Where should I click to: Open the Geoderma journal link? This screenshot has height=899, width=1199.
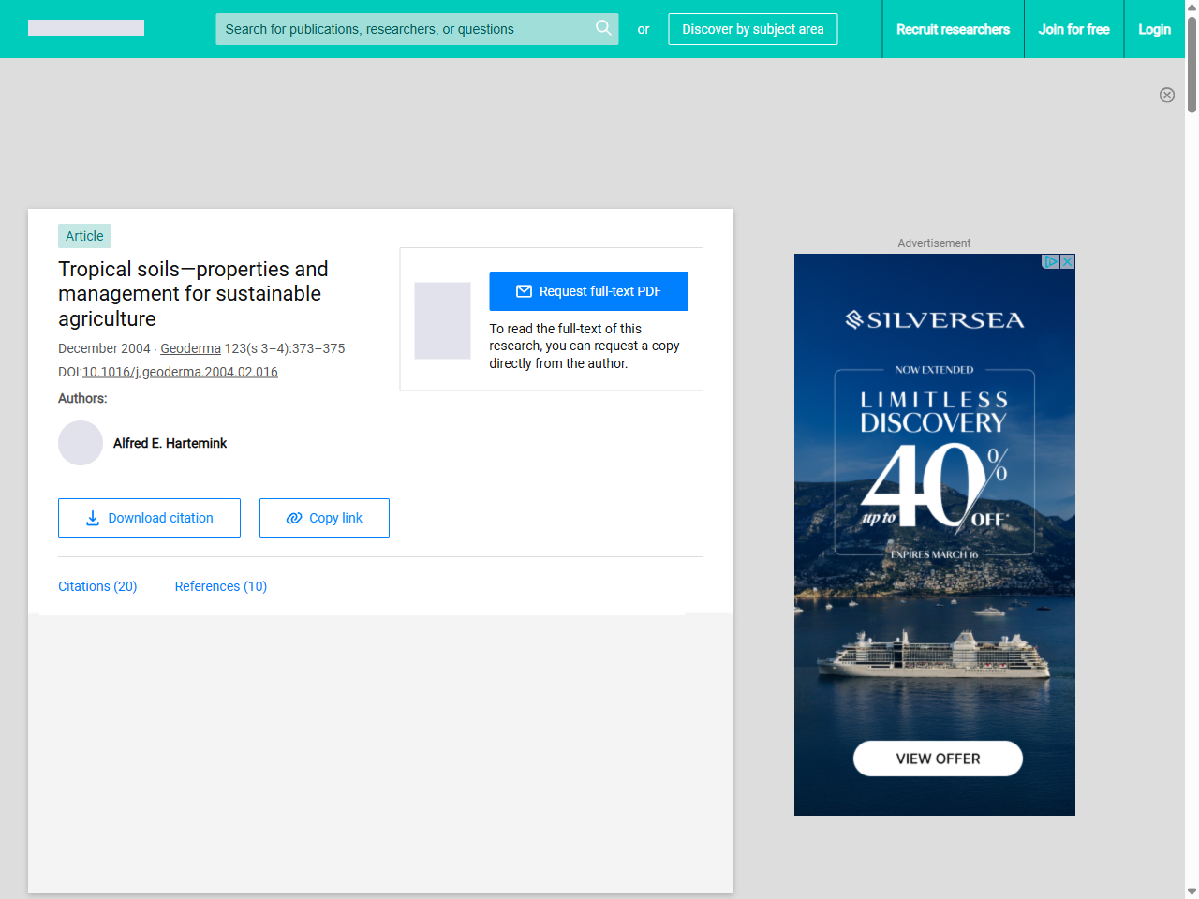pyautogui.click(x=190, y=348)
